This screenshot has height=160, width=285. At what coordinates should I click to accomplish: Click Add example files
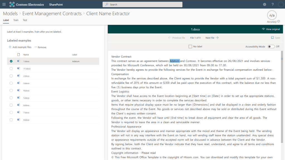click(x=20, y=47)
